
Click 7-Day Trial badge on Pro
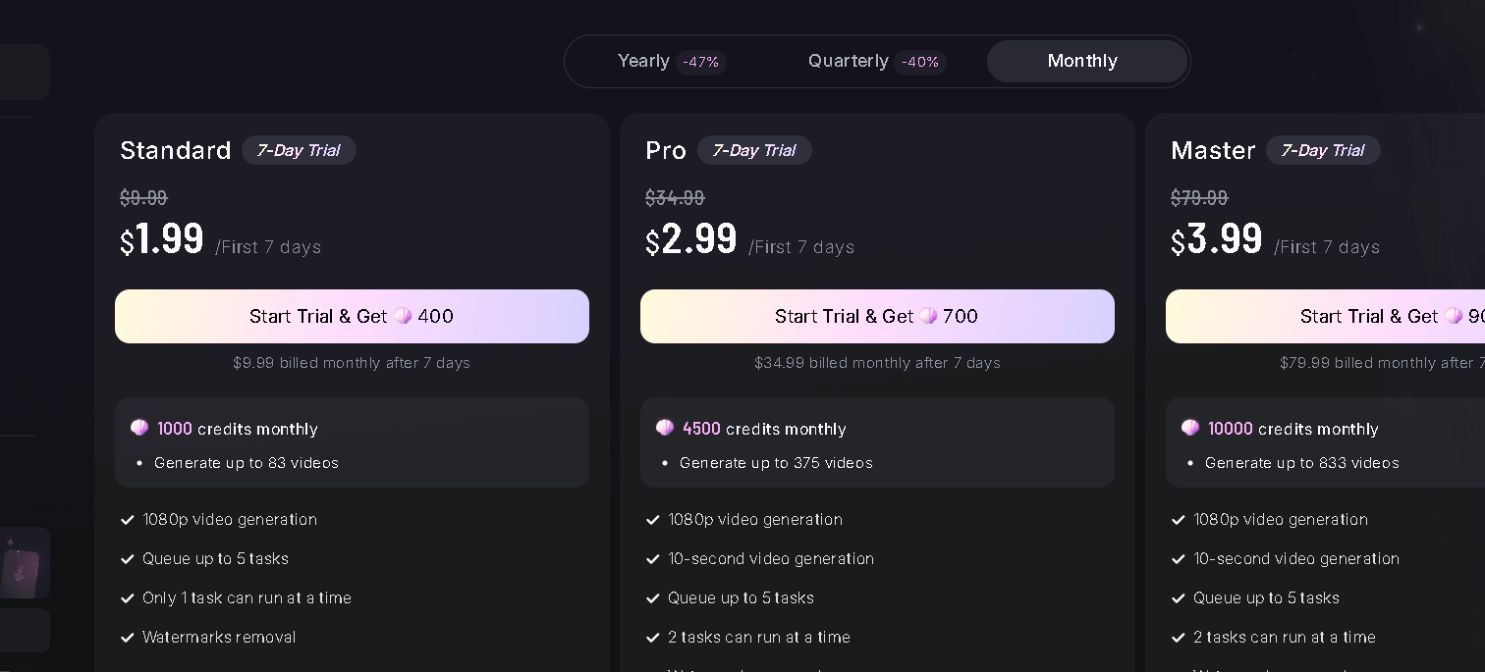754,150
